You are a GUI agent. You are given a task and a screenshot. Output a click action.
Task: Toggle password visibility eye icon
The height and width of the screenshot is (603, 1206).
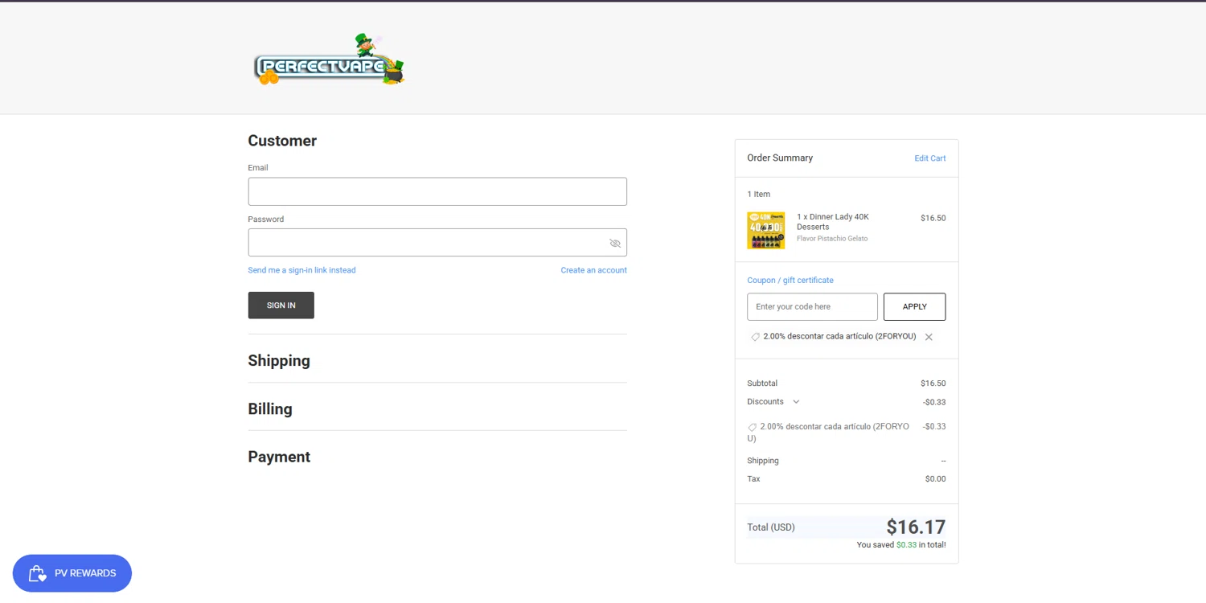click(x=615, y=243)
